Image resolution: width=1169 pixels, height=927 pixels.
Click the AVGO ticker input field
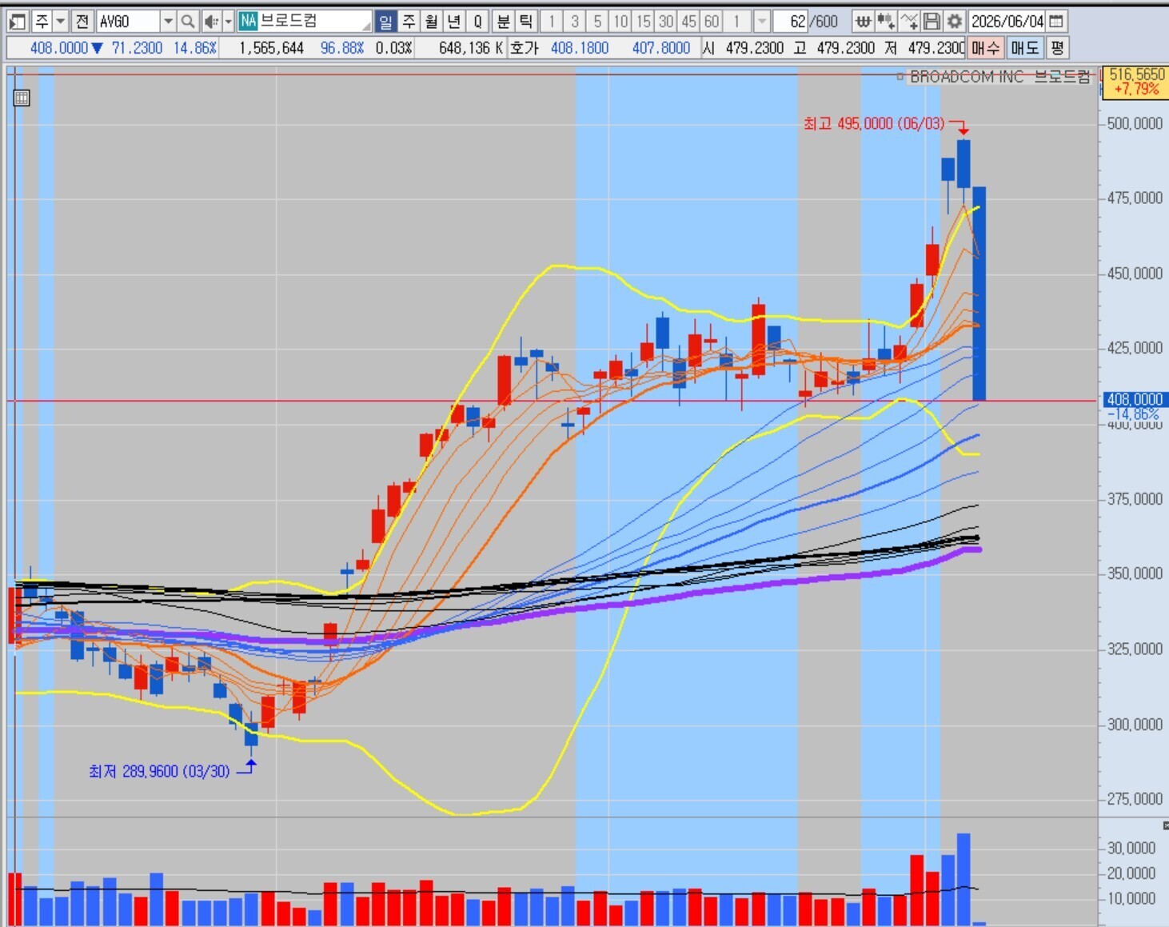click(128, 22)
